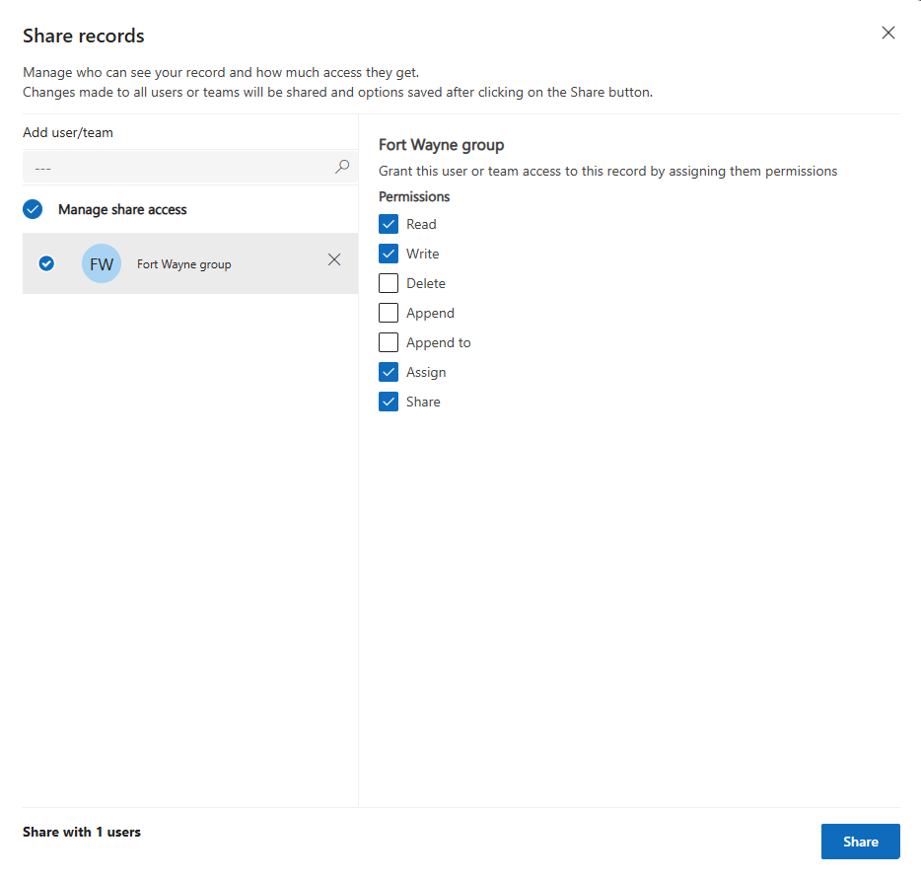Check the Append permission
Viewport: 921px width, 879px height.
coord(389,313)
